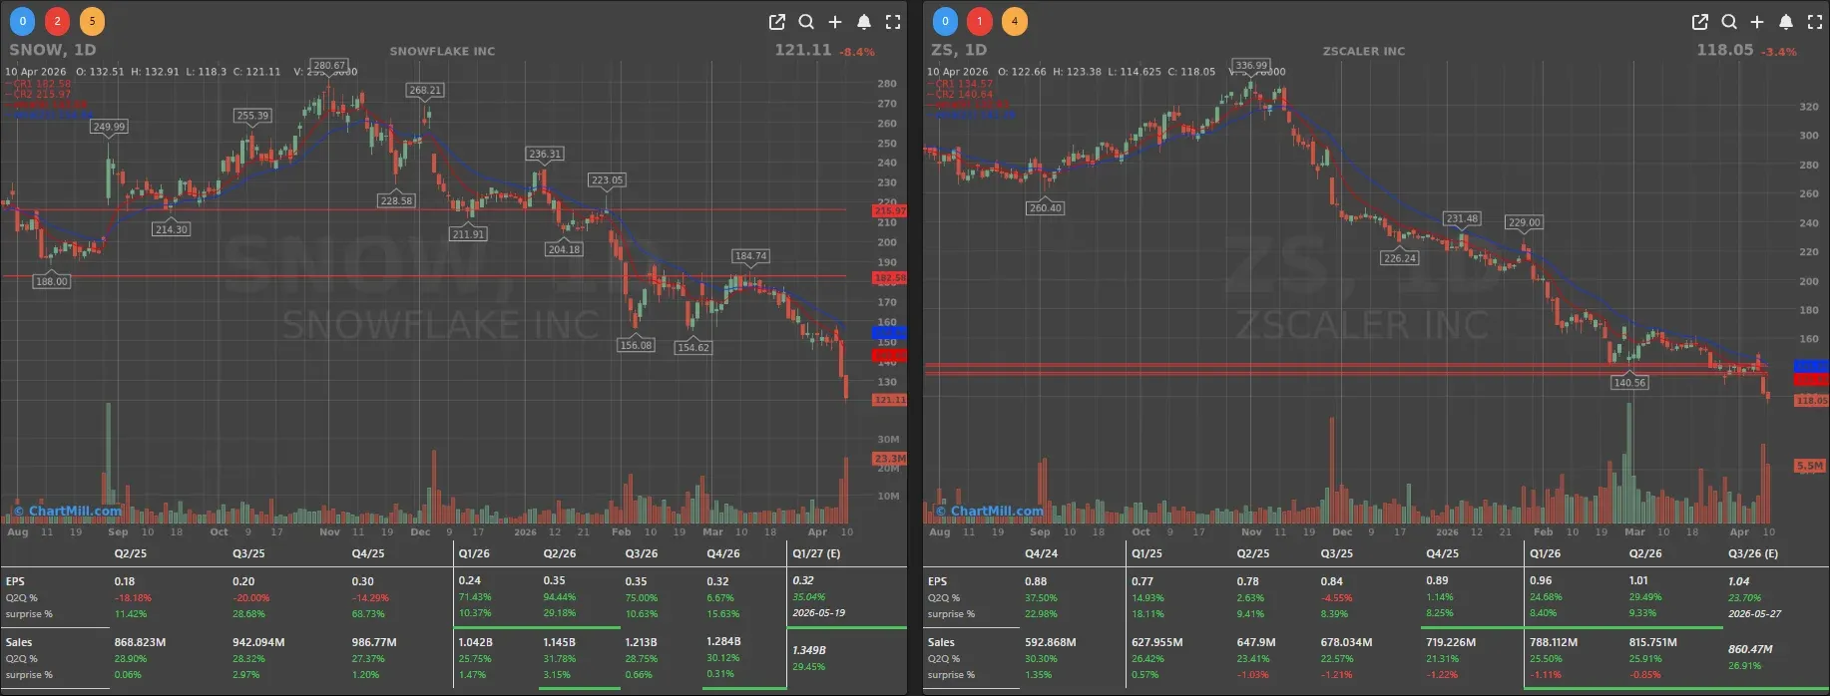Screen dimensions: 1830x696
Task: Click the 23.3M volume tag on SNOW chart
Action: (889, 459)
